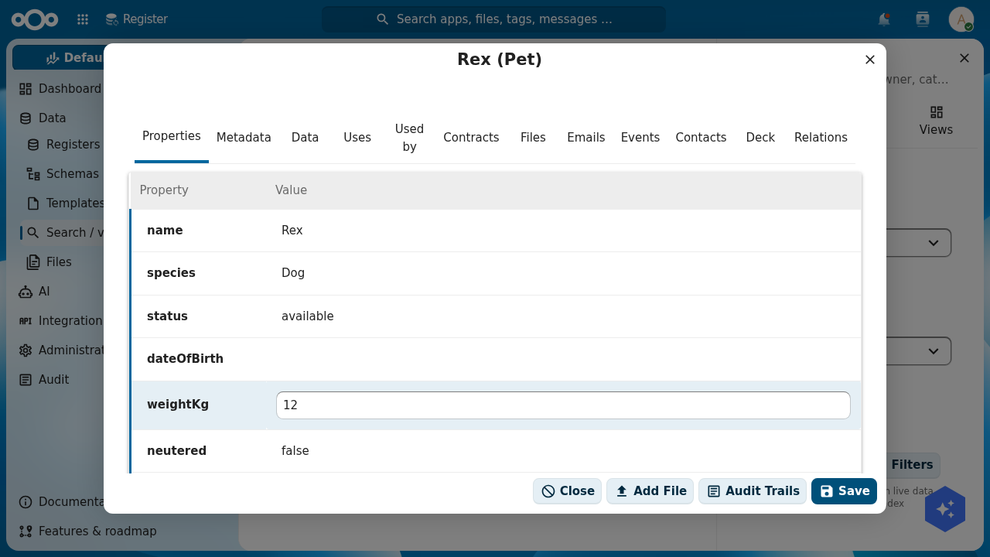The image size is (990, 557).
Task: Select the dateOfBirth property row
Action: (x=495, y=359)
